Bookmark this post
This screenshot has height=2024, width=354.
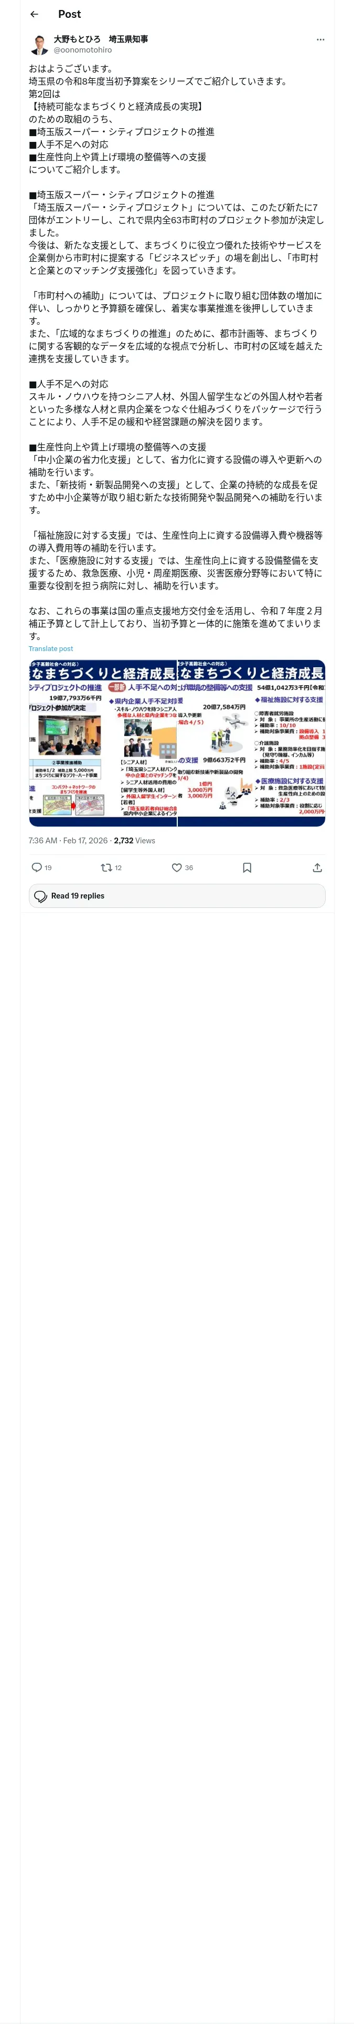[x=246, y=868]
